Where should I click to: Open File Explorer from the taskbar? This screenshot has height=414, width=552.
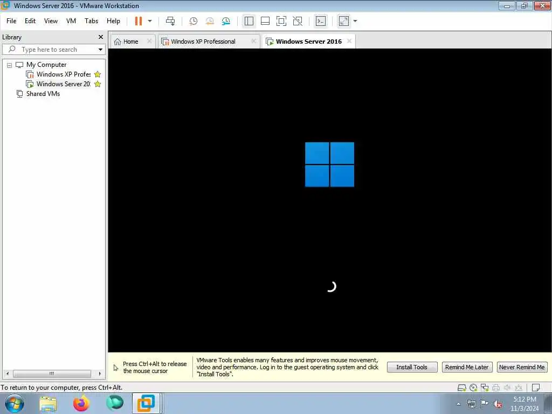pyautogui.click(x=48, y=404)
